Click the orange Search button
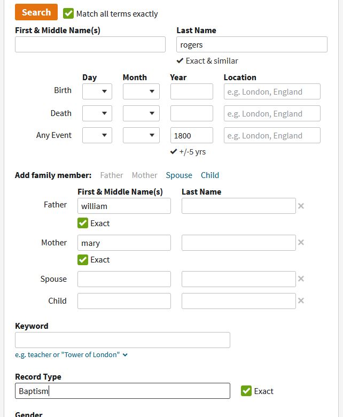The image size is (343, 417). pos(36,12)
